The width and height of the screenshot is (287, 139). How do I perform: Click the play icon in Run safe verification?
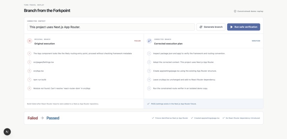click(231, 27)
